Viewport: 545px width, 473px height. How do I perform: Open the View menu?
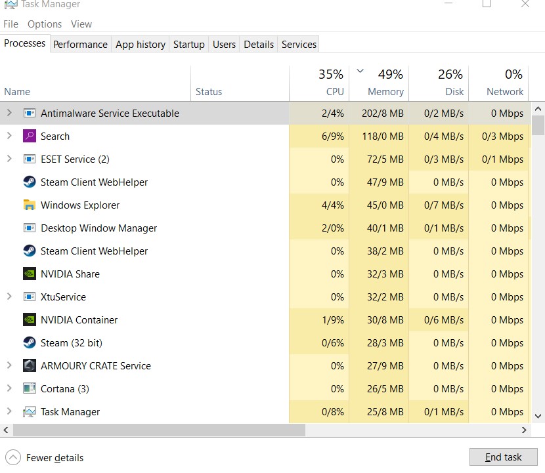(x=81, y=24)
